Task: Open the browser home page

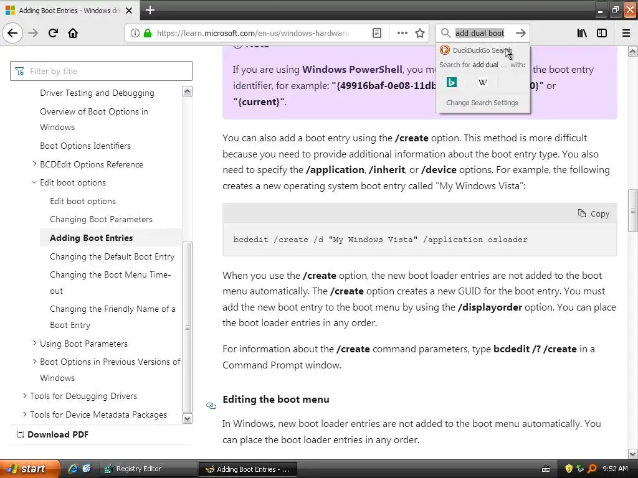Action: [x=73, y=33]
